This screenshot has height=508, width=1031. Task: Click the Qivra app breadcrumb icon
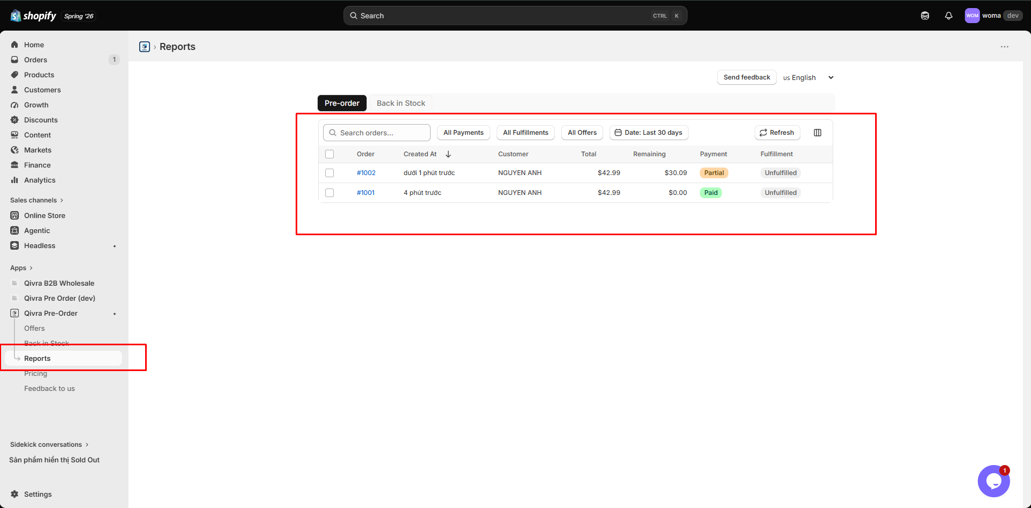[x=145, y=47]
